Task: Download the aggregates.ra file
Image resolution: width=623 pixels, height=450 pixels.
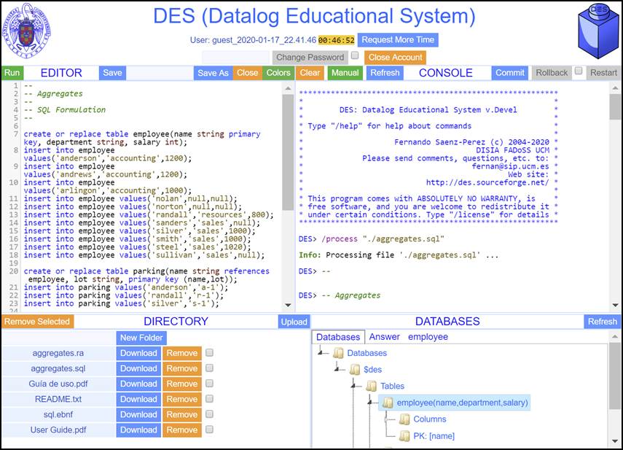Action: (x=138, y=353)
